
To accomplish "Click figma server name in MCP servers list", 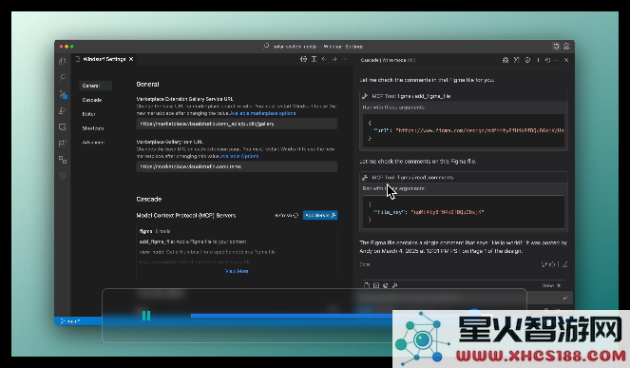I will (145, 231).
